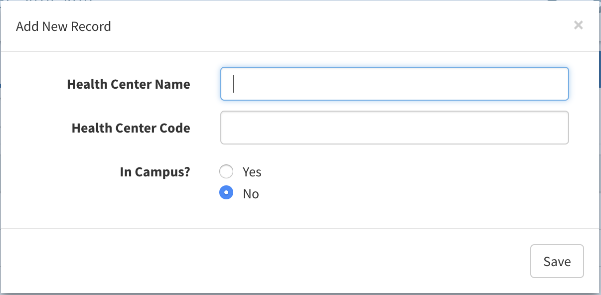601x295 pixels.
Task: Click into the Health Center Name field
Action: coord(394,84)
